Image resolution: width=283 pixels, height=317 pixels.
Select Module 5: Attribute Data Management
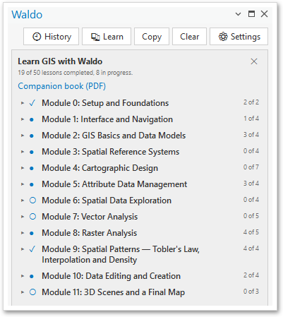click(114, 184)
